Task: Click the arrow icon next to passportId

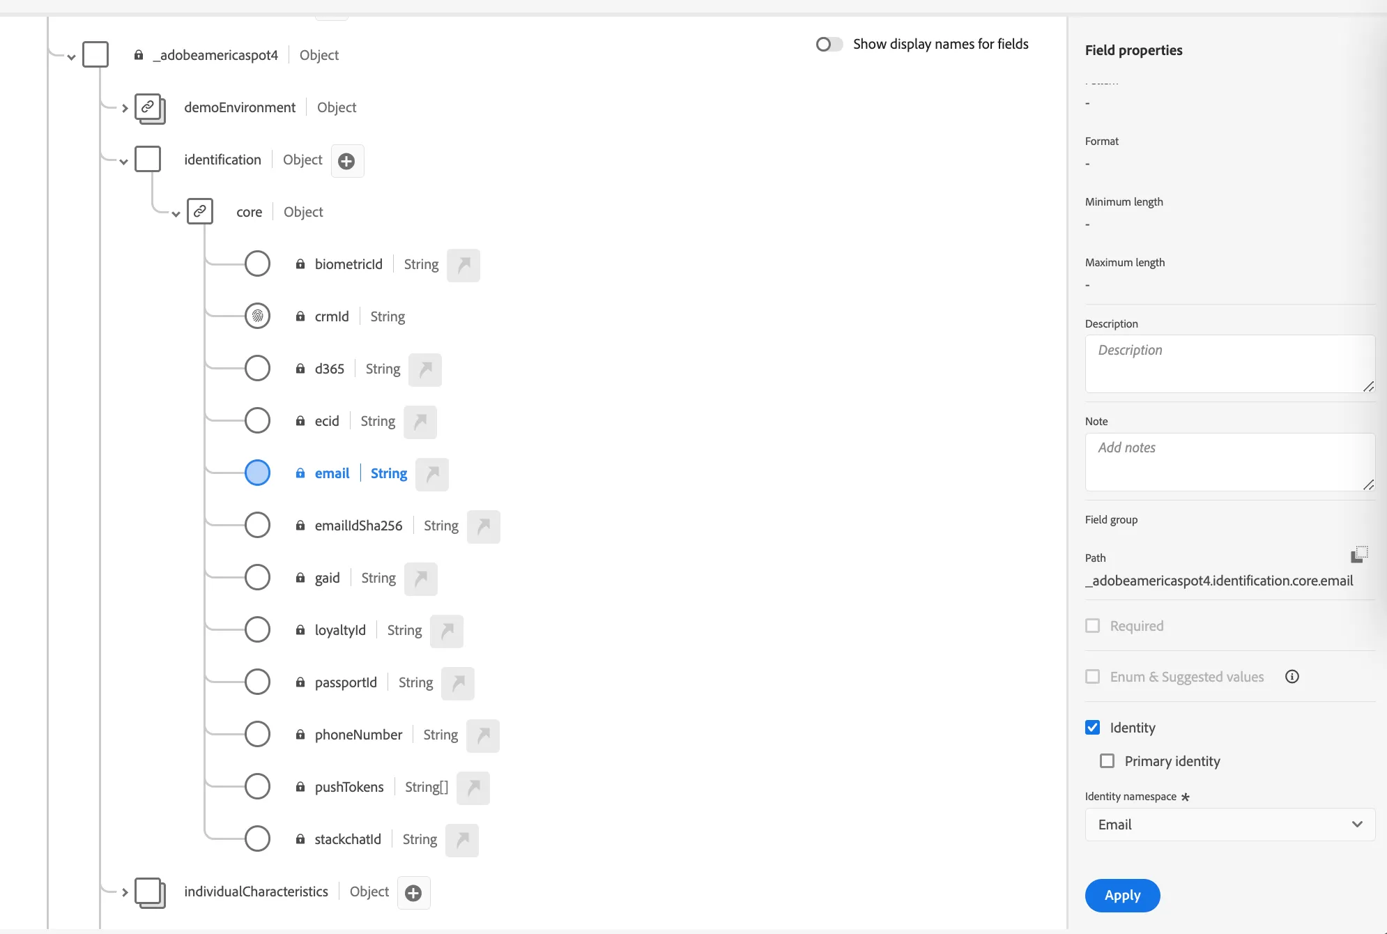Action: pos(458,683)
